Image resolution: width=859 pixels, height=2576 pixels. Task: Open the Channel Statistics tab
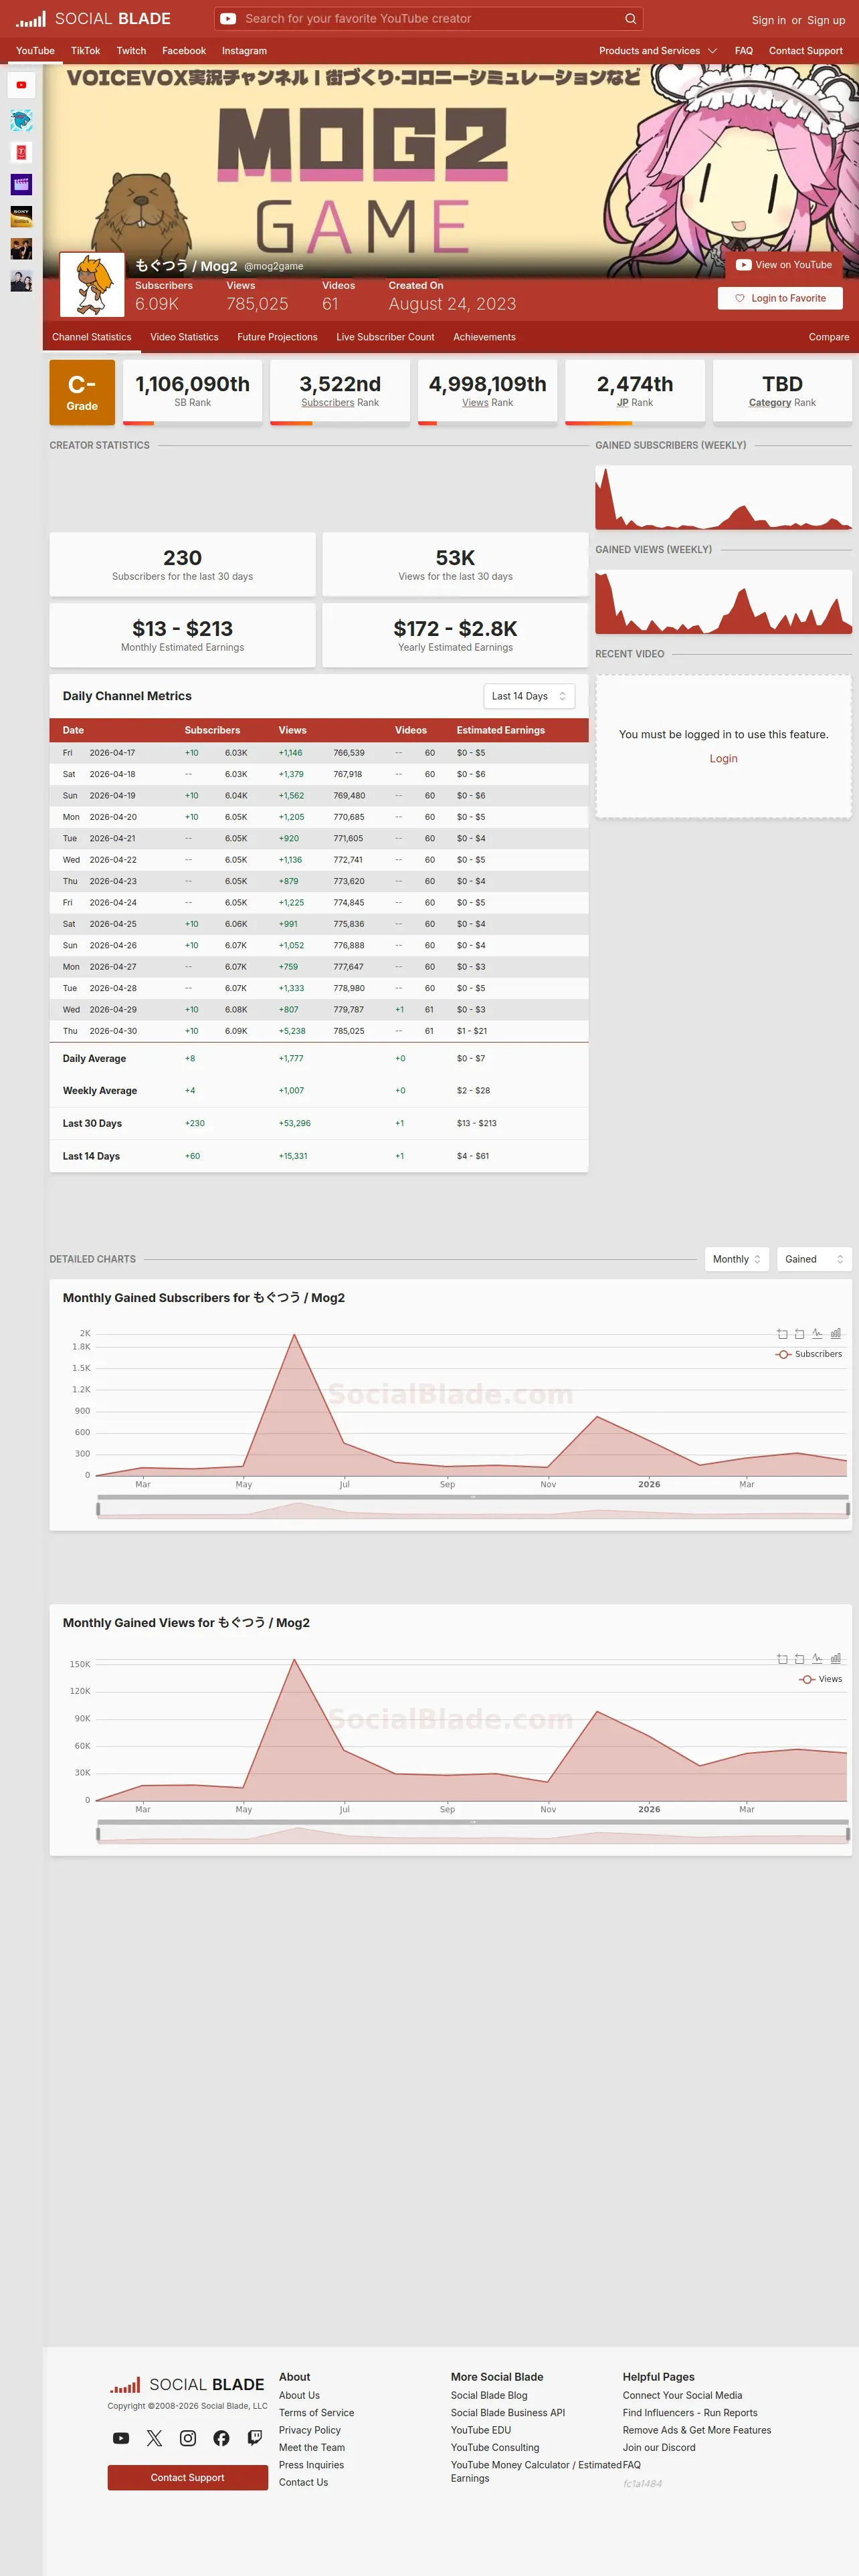point(92,337)
